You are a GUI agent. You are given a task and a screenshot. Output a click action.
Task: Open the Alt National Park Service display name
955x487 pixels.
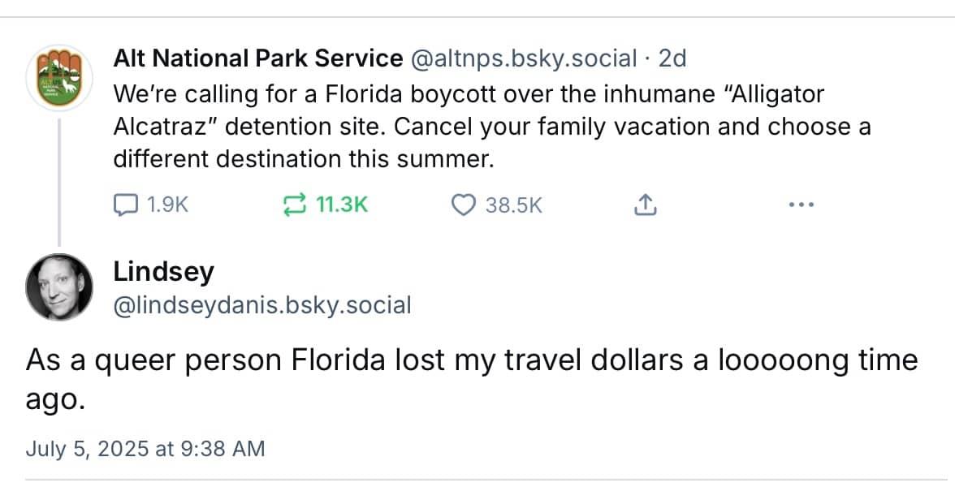pos(258,58)
